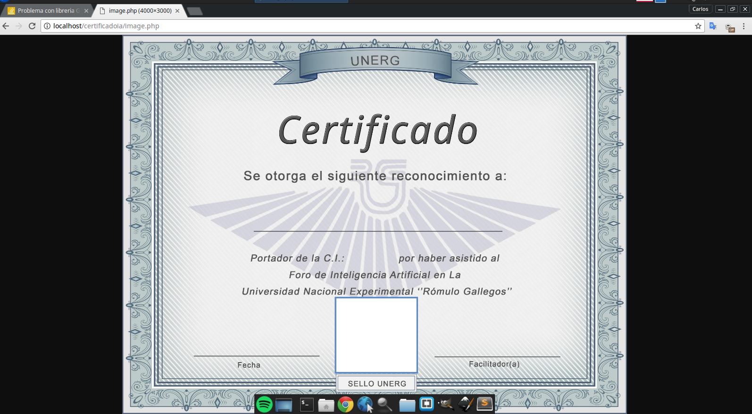
Task: Launch Sublime Text from the dock
Action: pyautogui.click(x=485, y=404)
